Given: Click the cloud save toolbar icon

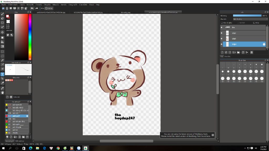Looking at the screenshot, I should point(3,8).
